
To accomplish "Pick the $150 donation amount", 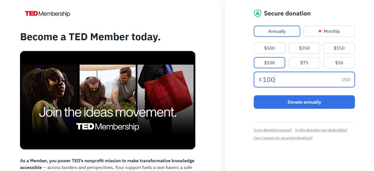I will pyautogui.click(x=339, y=48).
